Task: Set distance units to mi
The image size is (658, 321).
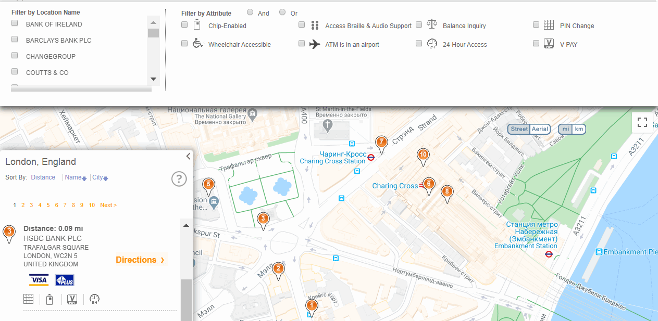Action: (x=565, y=129)
